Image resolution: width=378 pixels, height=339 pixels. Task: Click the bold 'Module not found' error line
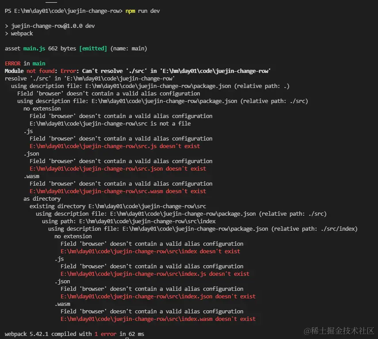137,71
